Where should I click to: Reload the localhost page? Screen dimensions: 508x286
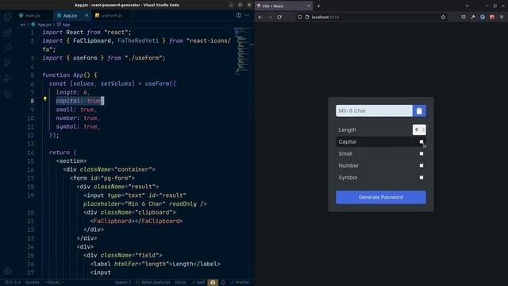click(279, 17)
